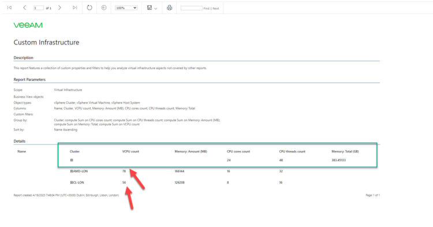The height and width of the screenshot is (227, 433).
Task: Open the export save dropdown menu
Action: (152, 8)
